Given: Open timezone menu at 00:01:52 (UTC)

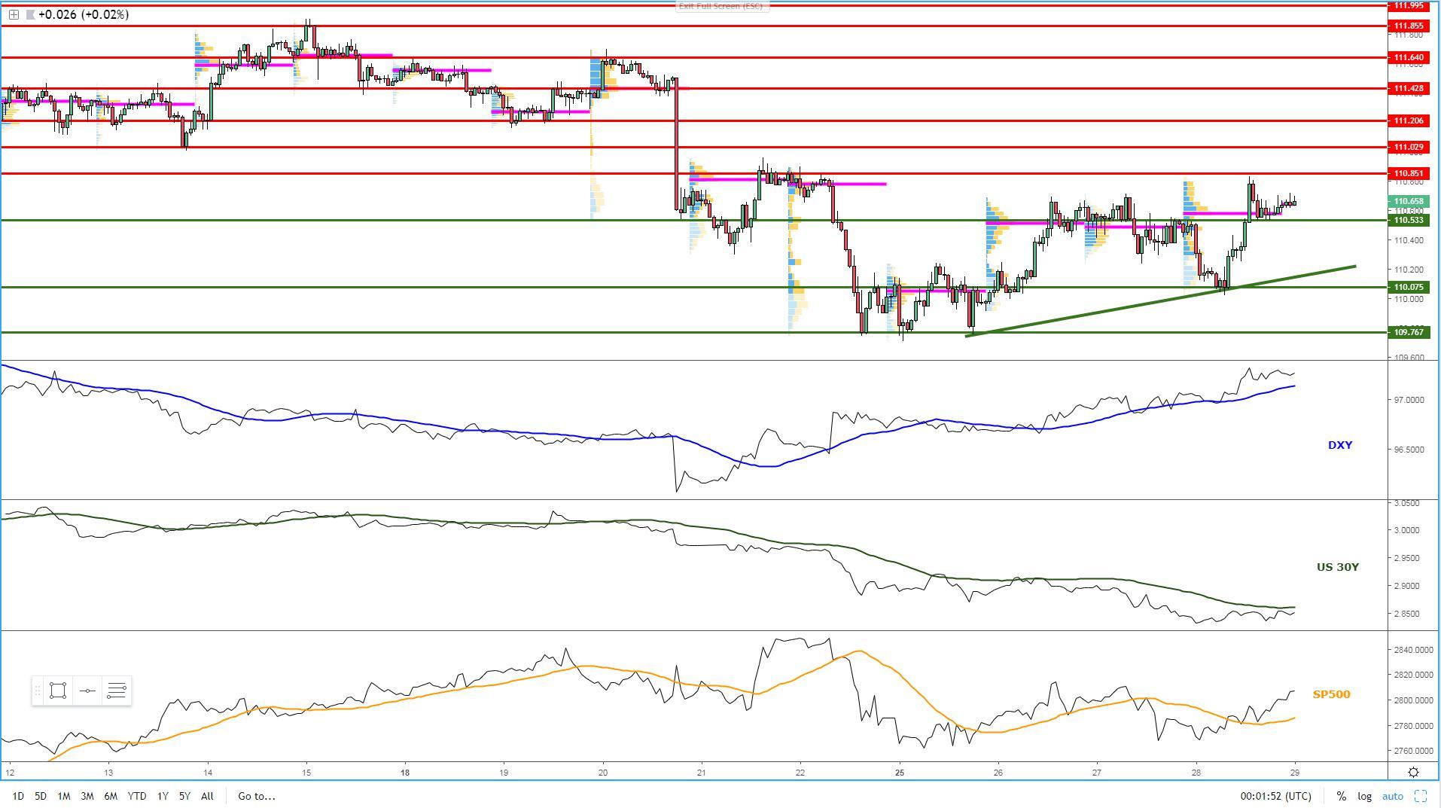Looking at the screenshot, I should pos(1275,796).
